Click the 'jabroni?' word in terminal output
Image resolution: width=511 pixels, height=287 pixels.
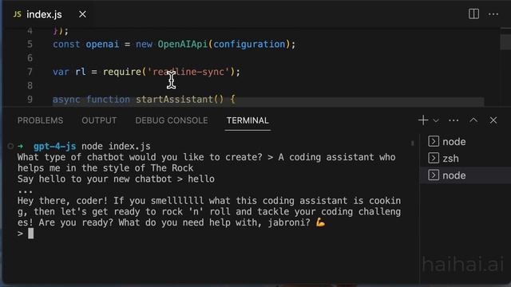pos(289,222)
